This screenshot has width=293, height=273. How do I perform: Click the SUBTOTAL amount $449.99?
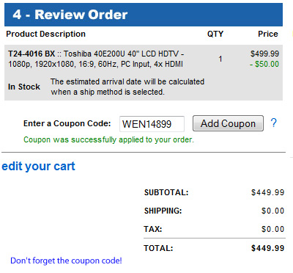point(268,192)
